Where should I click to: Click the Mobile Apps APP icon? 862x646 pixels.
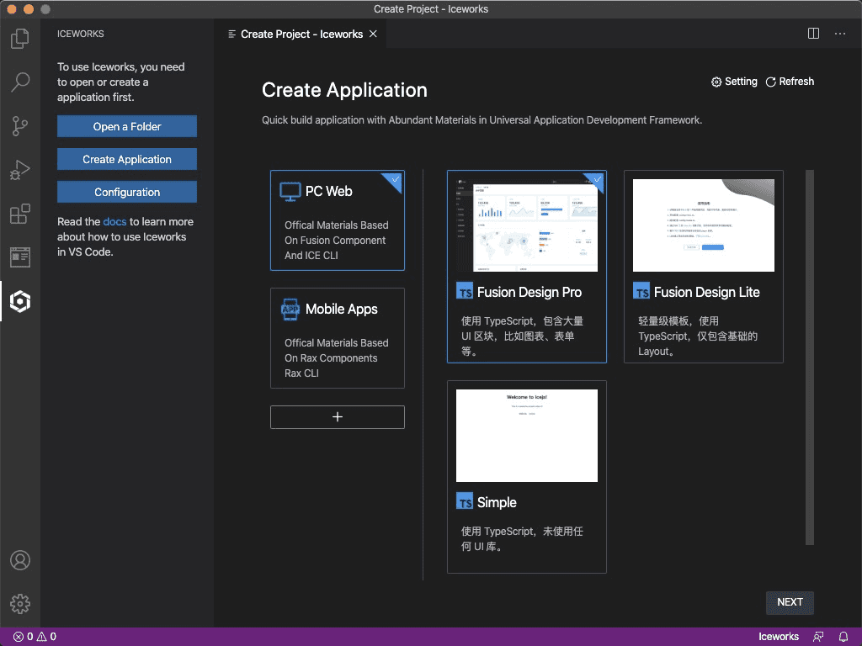[290, 310]
